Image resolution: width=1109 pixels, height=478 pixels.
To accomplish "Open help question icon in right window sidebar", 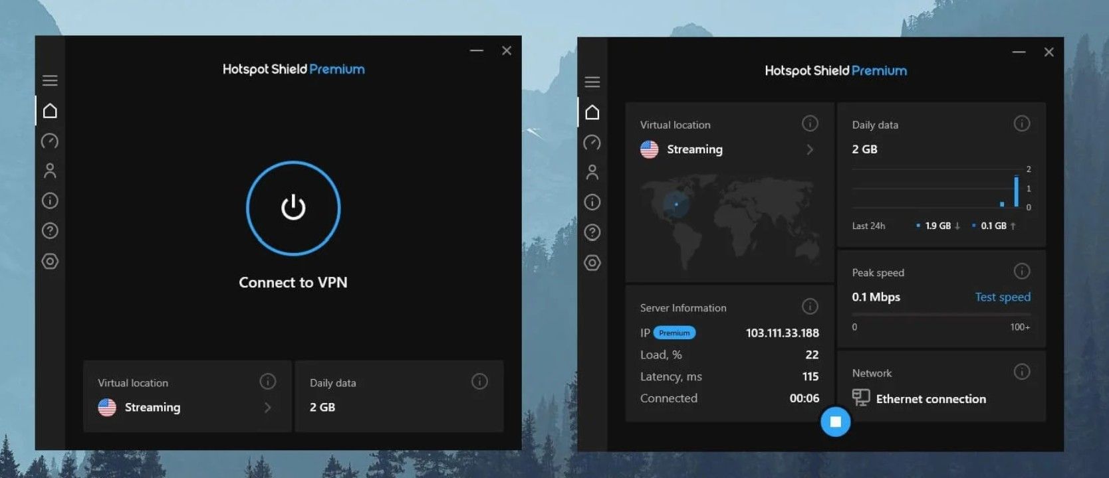I will click(592, 232).
